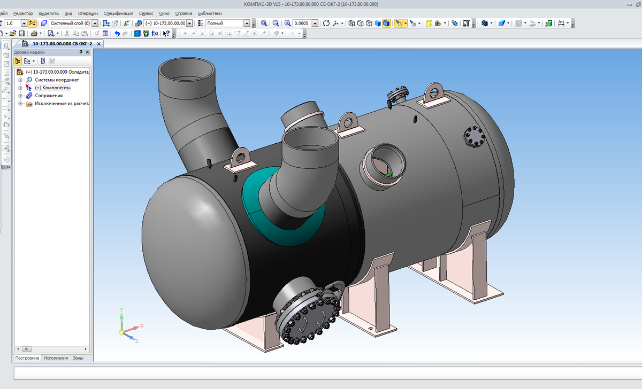Expand the Сопряжения tree node
The image size is (642, 389).
point(20,96)
